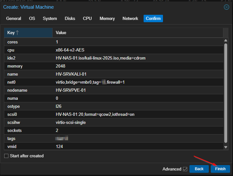Viewport: 233px width, 176px height.
Task: Select the ide2 kali-linux ISO row
Action: tap(113, 58)
